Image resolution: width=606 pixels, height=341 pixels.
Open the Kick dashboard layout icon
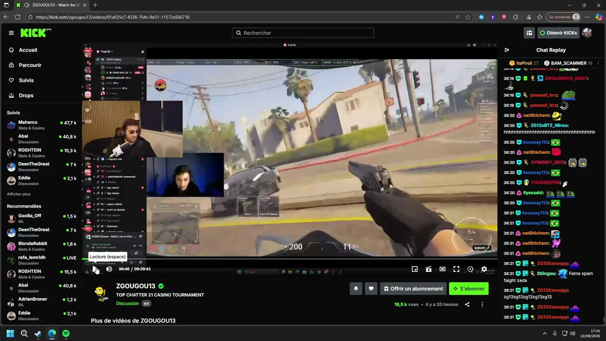tap(529, 33)
